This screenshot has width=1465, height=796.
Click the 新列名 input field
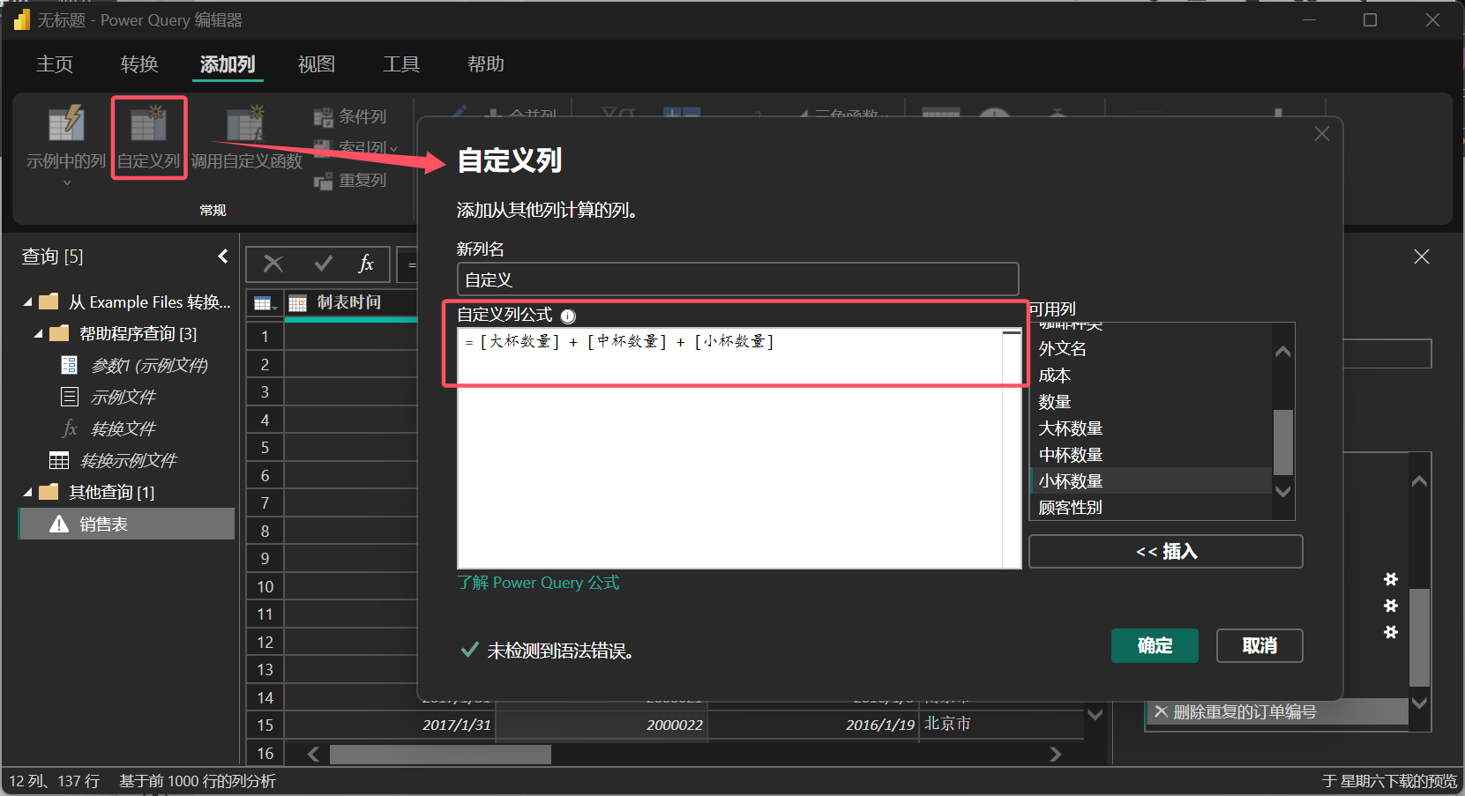coord(737,279)
